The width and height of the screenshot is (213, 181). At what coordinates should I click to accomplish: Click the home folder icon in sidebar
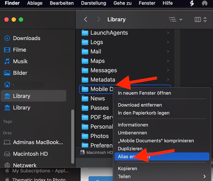coord(7,84)
